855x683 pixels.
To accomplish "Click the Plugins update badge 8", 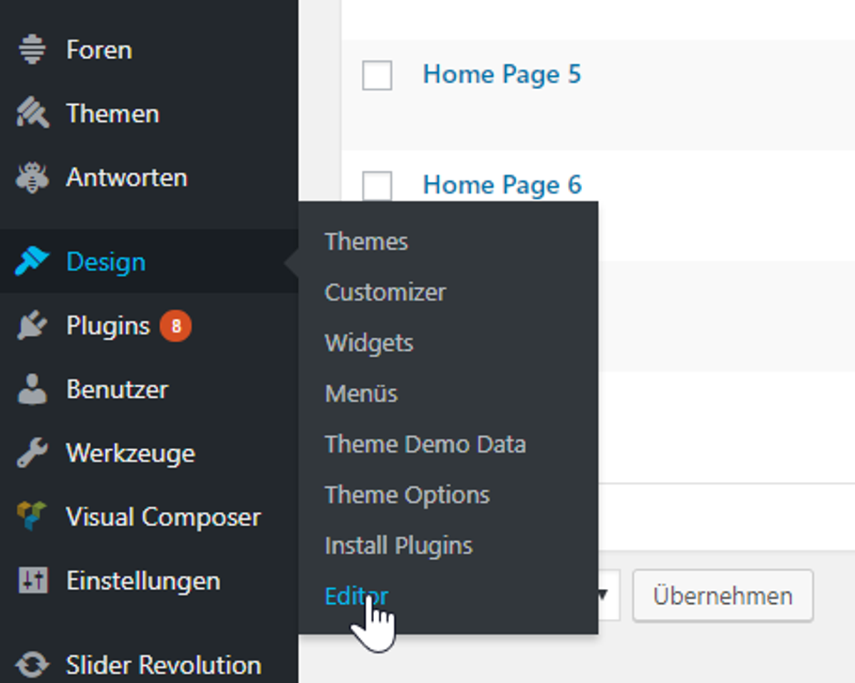I will click(175, 327).
